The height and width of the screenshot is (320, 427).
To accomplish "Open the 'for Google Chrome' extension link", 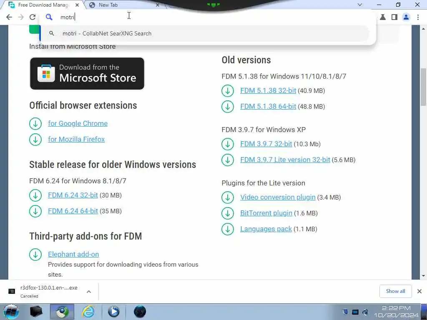I will 78,123.
